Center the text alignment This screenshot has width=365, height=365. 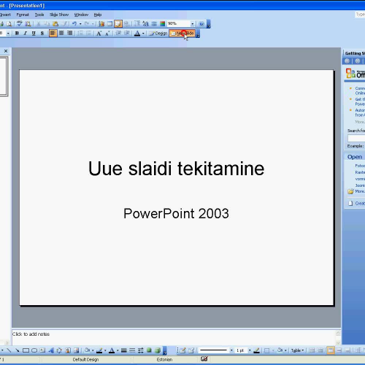(61, 33)
